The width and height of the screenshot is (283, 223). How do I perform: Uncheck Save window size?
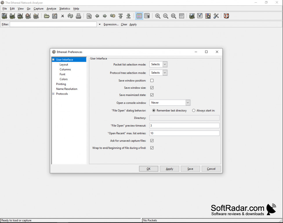152,88
